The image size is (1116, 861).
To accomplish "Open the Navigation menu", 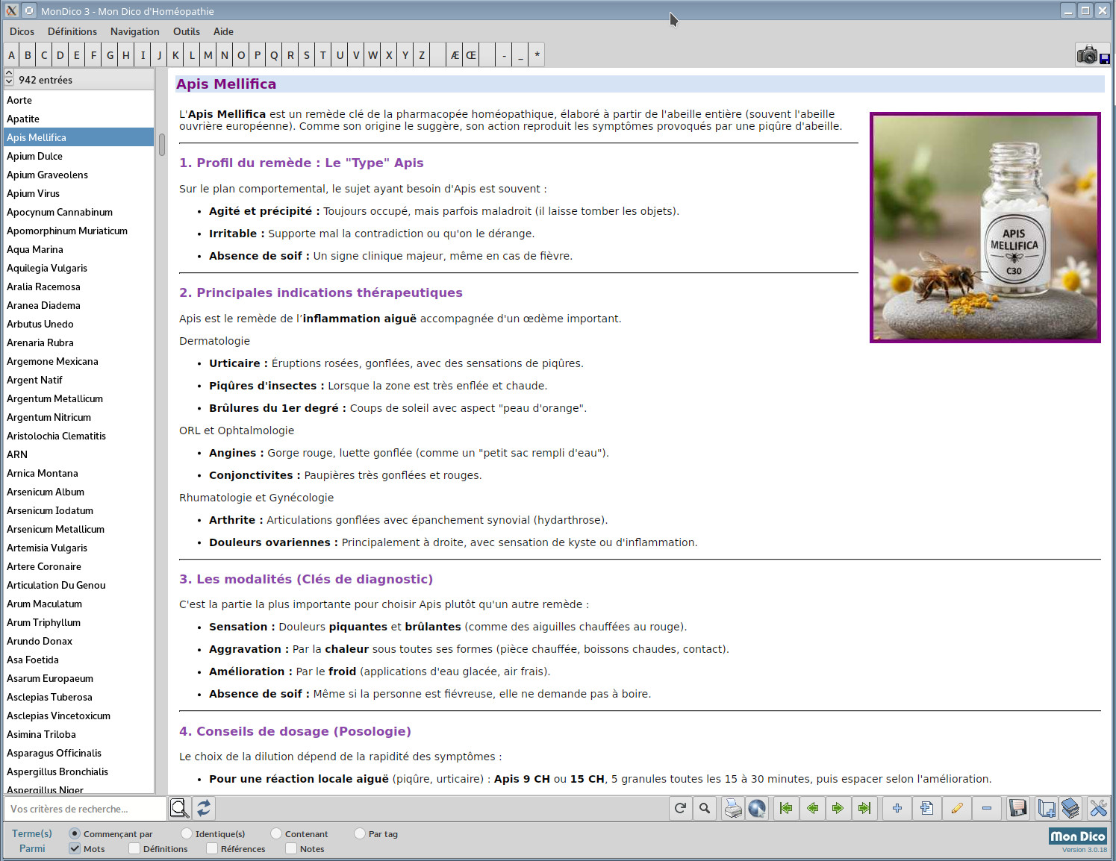I will click(134, 31).
